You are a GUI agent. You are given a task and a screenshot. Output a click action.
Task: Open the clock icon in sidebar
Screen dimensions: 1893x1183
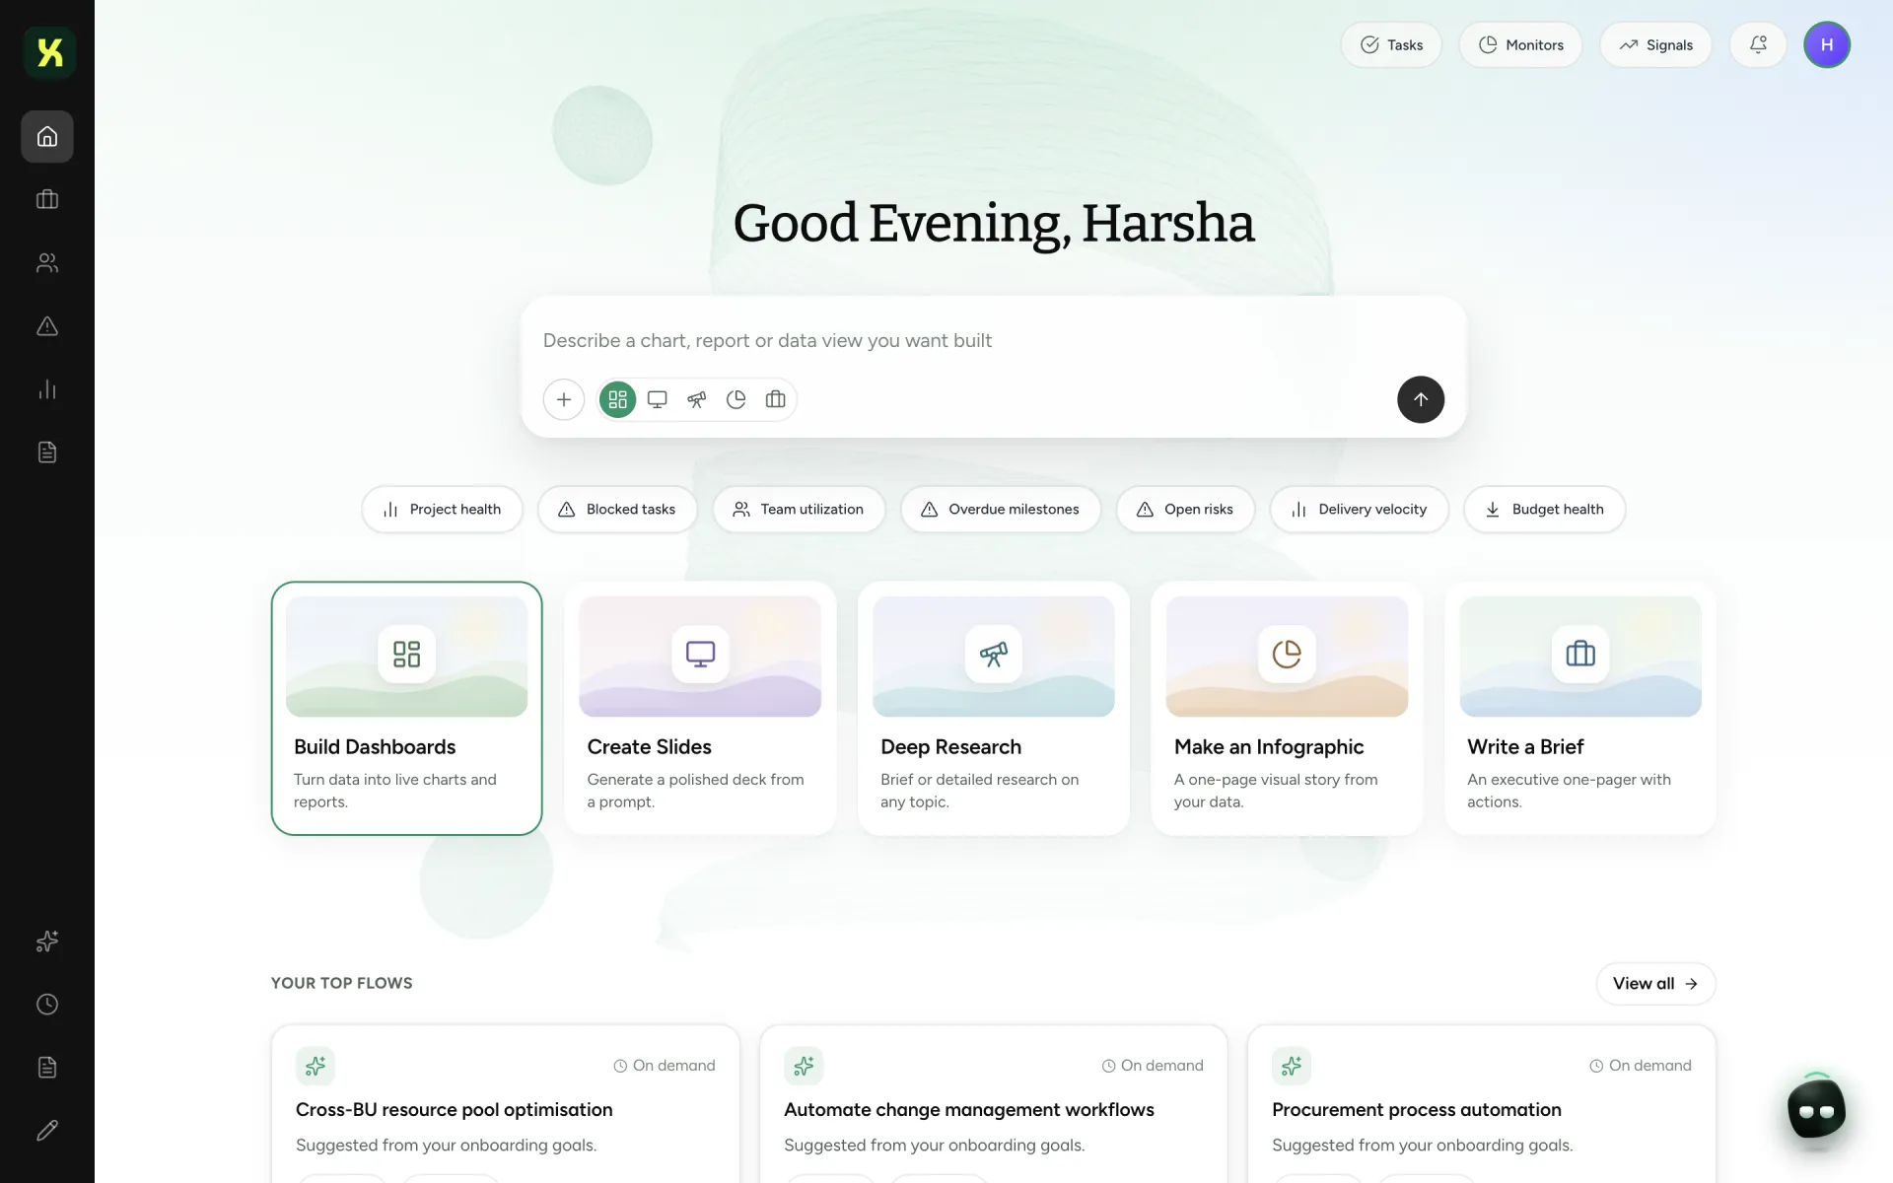pyautogui.click(x=47, y=1004)
